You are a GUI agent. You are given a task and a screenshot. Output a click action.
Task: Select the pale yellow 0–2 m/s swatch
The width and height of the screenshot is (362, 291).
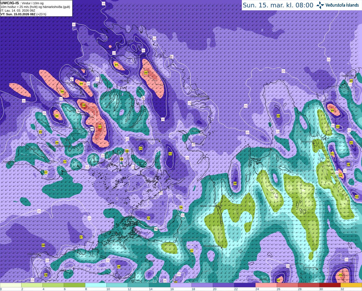click(11, 285)
